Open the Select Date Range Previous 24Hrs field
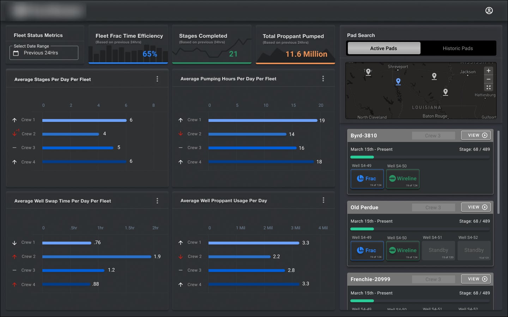The image size is (508, 317). [44, 53]
